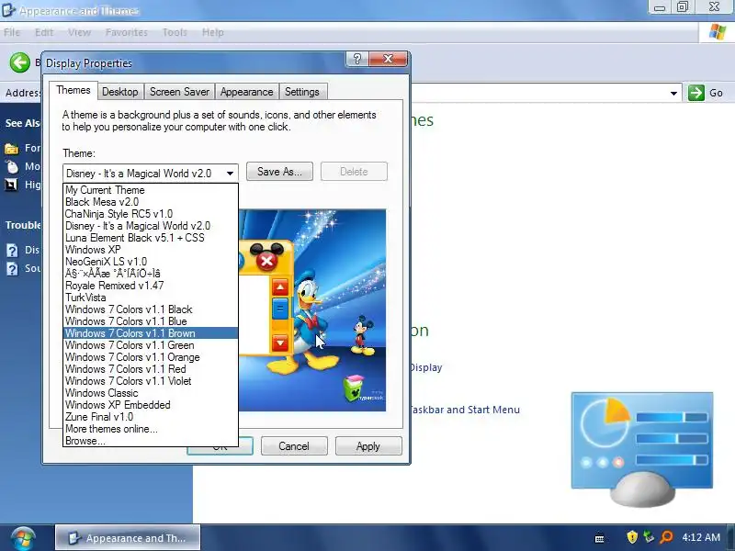Pick NeoGeniX LS v1.0 theme

click(x=151, y=262)
